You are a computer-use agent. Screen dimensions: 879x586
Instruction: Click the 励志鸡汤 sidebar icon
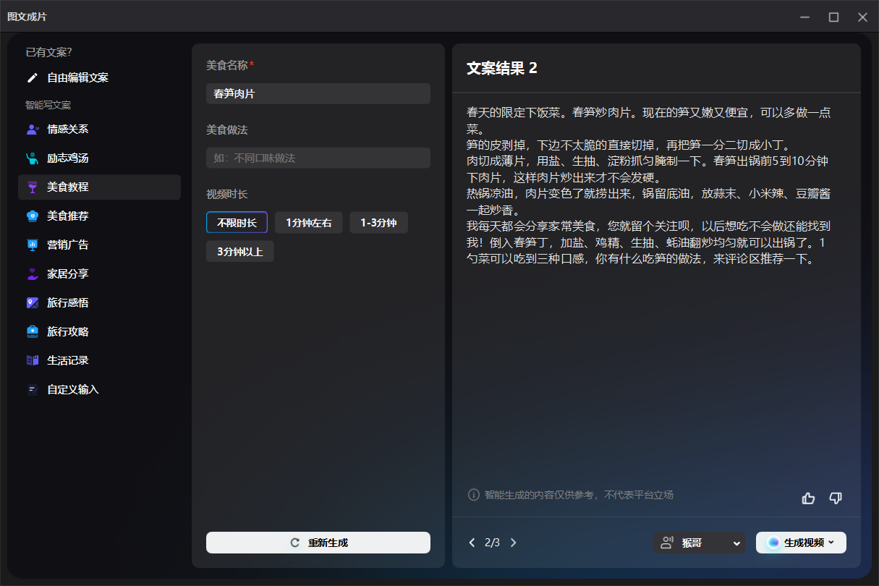click(33, 158)
